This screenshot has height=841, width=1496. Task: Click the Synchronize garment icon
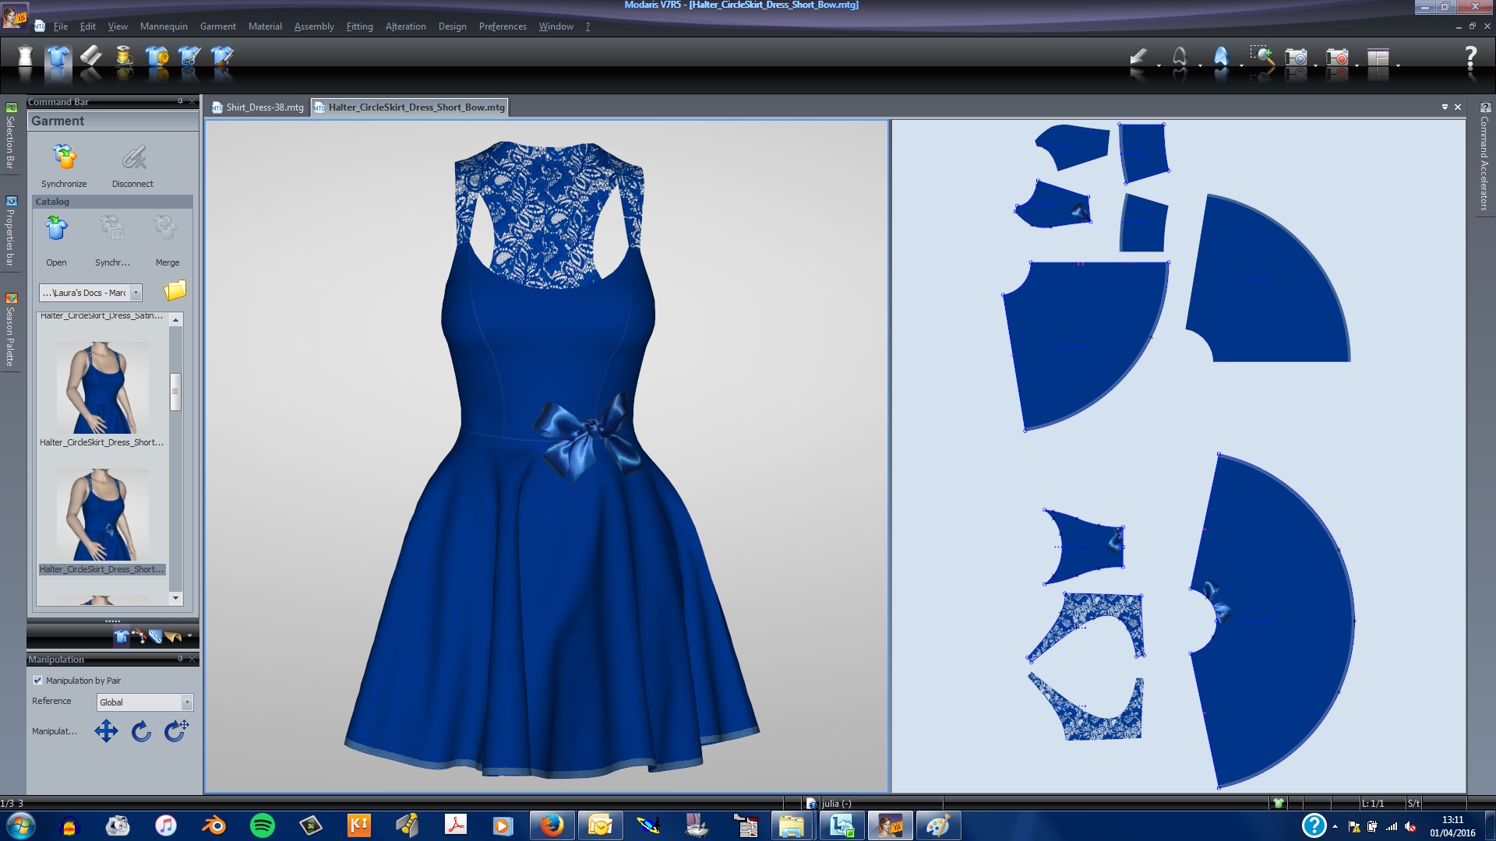click(64, 158)
